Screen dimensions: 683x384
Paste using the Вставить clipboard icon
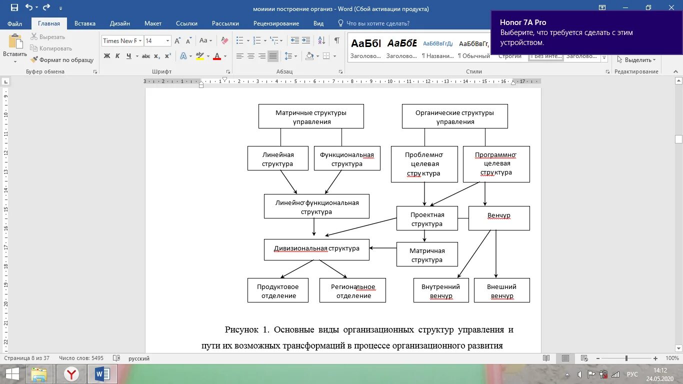[x=15, y=41]
